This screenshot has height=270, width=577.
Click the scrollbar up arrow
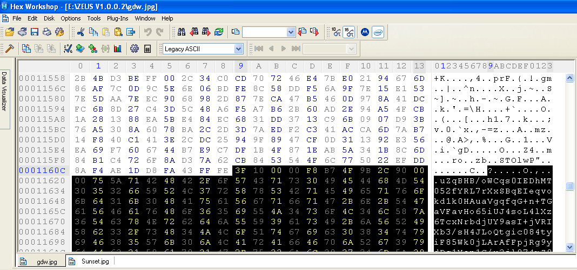tap(569, 78)
